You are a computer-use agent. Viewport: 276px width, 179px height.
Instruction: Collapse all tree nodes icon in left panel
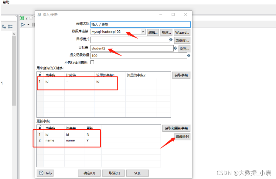(x=10, y=27)
